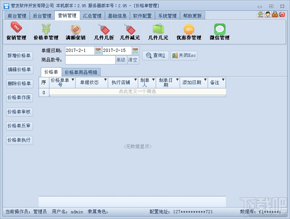Open the 促销管理 promotion management tool
This screenshot has height=219, width=290.
click(x=16, y=32)
